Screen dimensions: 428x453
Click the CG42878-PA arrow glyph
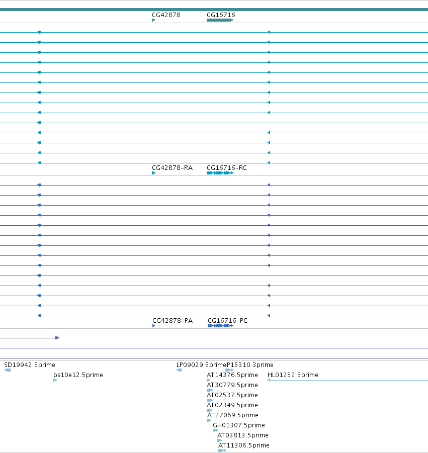click(x=154, y=326)
